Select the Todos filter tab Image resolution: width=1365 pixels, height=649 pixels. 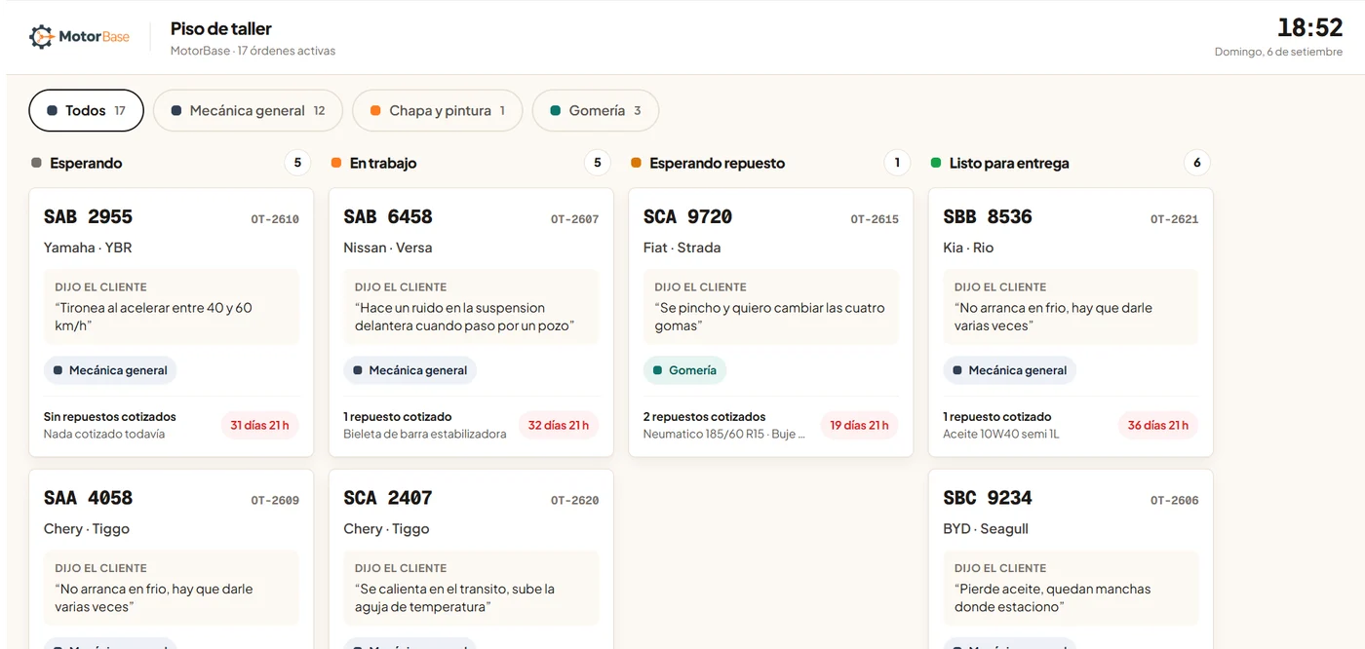86,111
